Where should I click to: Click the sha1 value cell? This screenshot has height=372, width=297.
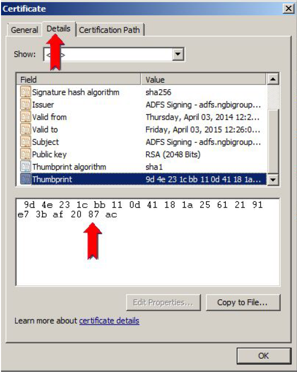coord(154,167)
